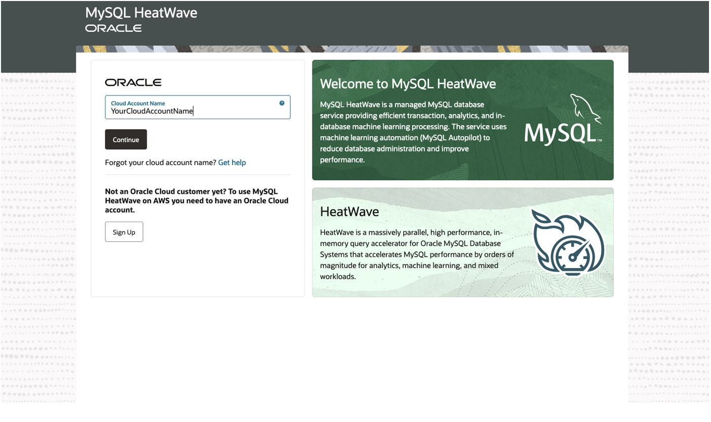
Task: Click the MySQL HeatWave title in the header
Action: tap(141, 12)
